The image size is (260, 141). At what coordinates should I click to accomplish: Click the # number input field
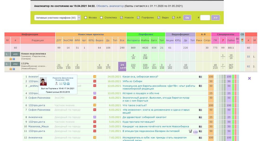point(205,18)
